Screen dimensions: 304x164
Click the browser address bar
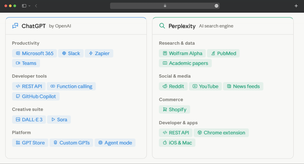(165, 6)
